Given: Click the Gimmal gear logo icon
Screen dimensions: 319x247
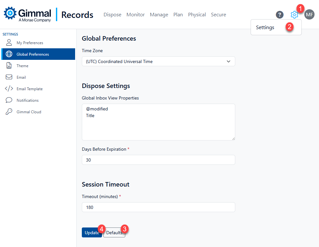Looking at the screenshot, I should [x=10, y=13].
